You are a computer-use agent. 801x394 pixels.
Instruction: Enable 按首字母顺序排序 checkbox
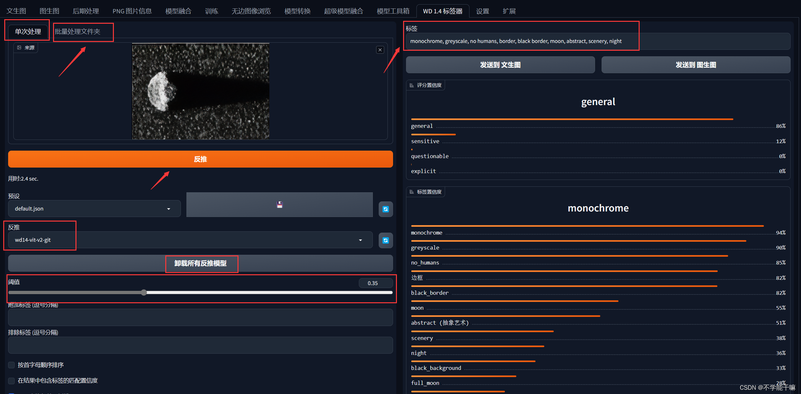coord(12,365)
